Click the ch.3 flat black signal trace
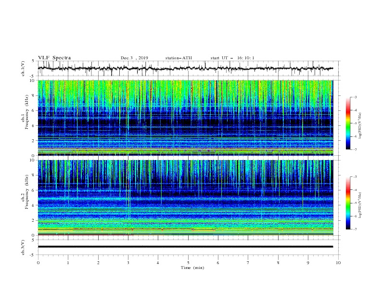Image resolution: width=381 pixels, height=295 pixels. 185,247
